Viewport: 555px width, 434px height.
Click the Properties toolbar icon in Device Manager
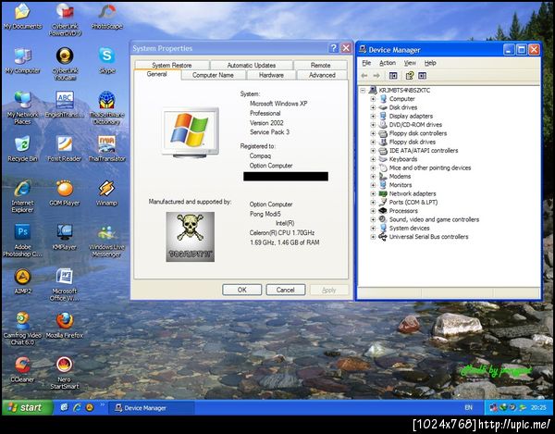(x=410, y=75)
